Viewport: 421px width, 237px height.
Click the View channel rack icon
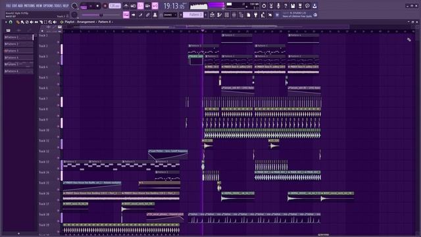pos(226,15)
